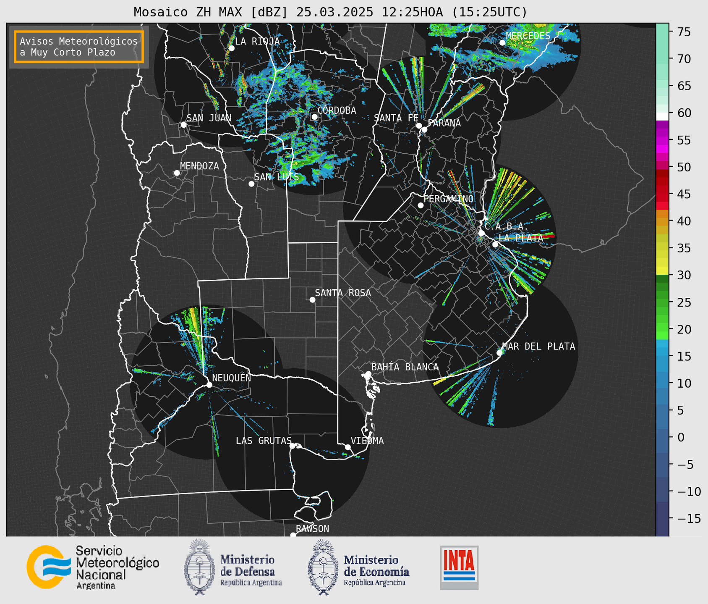This screenshot has height=604, width=708.
Task: Click the 0 label on the colorbar
Action: click(x=681, y=437)
